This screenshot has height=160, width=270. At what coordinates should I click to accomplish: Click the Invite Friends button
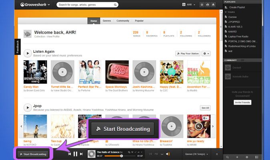[242, 102]
